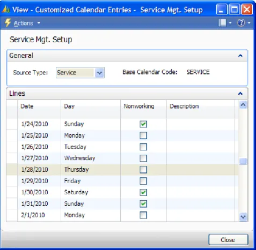The height and width of the screenshot is (250, 256).
Task: Uncheck Nonworking for 1/31/2010 Sunday
Action: click(143, 204)
